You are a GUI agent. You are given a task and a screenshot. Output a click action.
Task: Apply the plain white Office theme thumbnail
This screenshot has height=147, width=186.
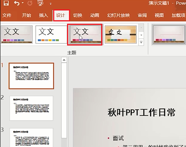tap(51, 34)
